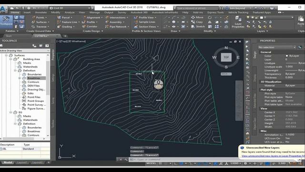Expand the Breaklines tree node

20,78
